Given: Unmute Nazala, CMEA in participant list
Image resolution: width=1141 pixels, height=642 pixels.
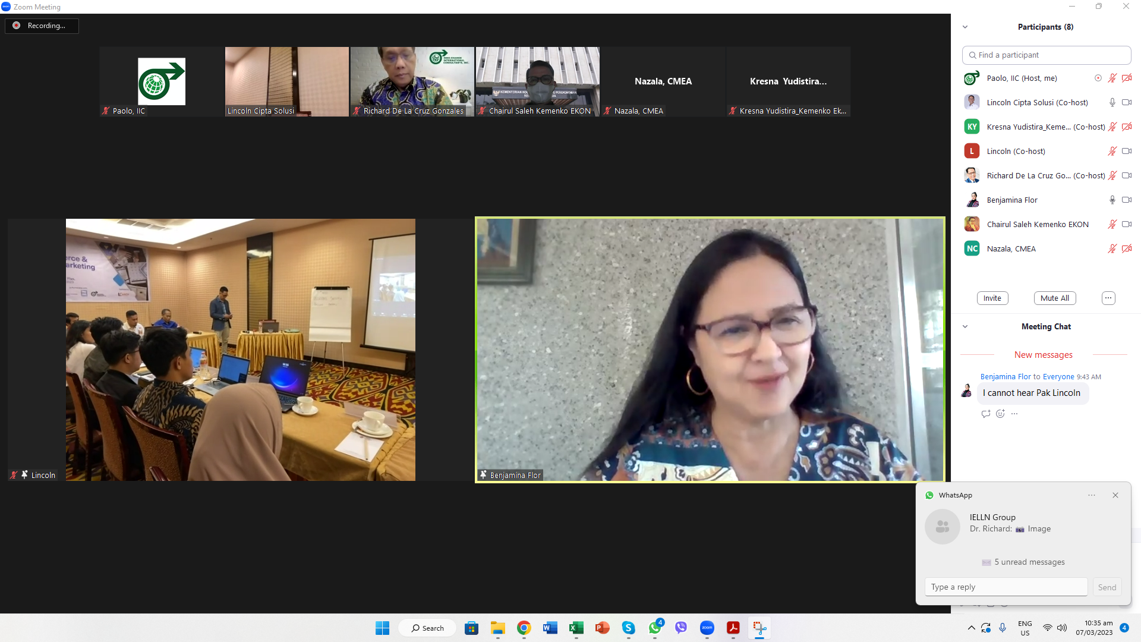Looking at the screenshot, I should click(x=1112, y=248).
